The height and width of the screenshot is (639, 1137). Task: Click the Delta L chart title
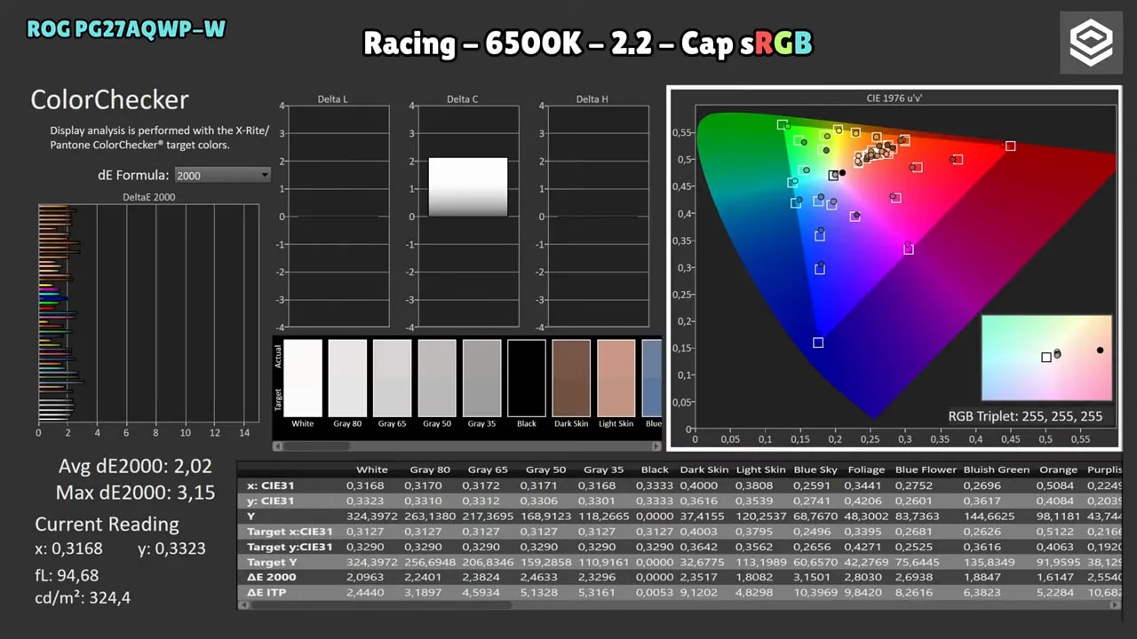point(333,99)
